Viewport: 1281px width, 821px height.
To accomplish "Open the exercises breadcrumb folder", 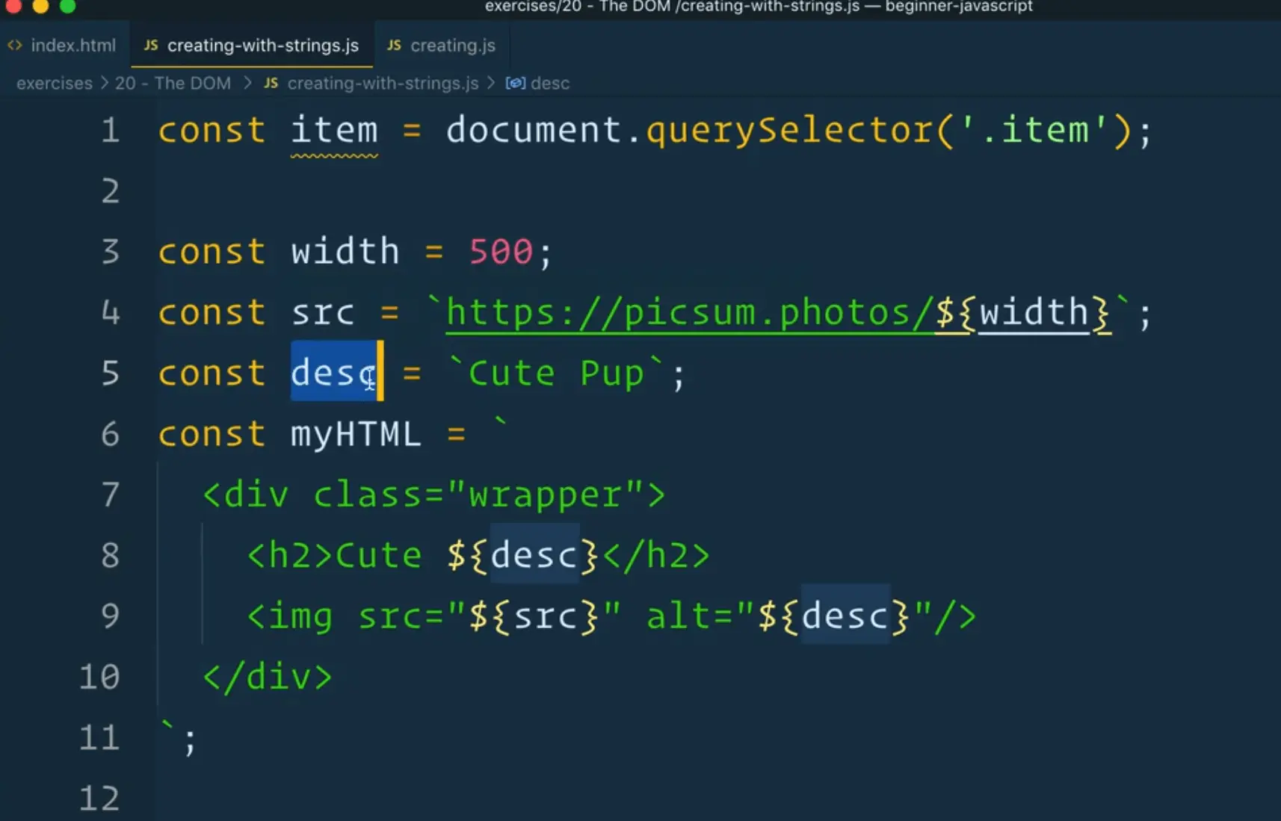I will [54, 83].
